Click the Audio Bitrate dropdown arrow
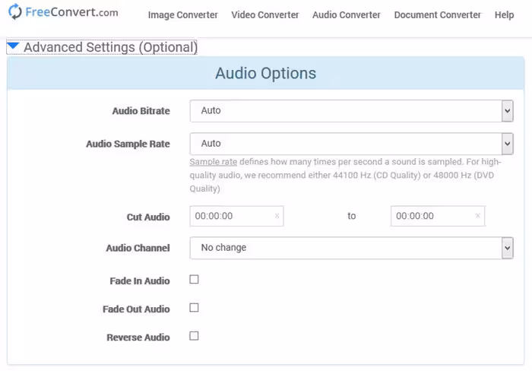The height and width of the screenshot is (371, 532). (x=507, y=111)
